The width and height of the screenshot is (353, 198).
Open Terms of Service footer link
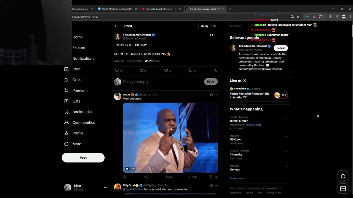[237, 188]
